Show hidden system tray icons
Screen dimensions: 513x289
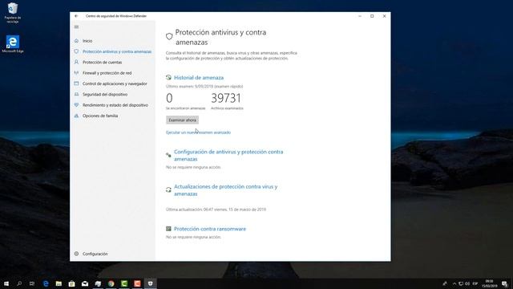(x=454, y=283)
